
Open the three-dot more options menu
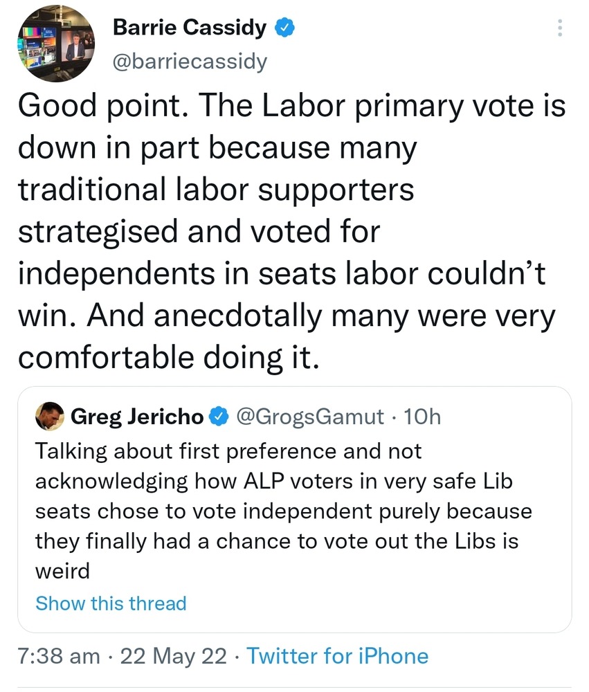(560, 28)
